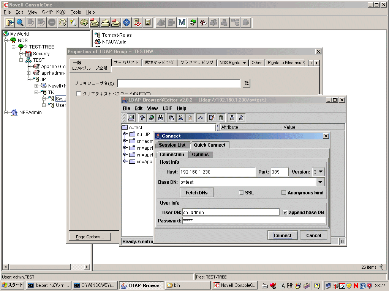Click the Connect computer icon in LDAP Browser toolbar

tap(131, 118)
